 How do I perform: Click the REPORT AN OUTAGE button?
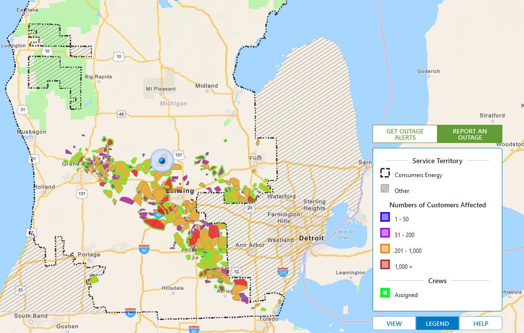pos(469,134)
